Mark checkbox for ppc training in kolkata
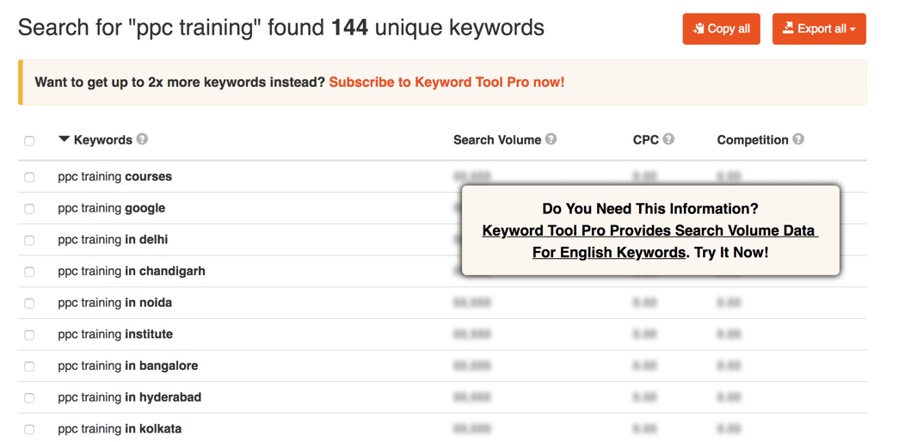 29,430
